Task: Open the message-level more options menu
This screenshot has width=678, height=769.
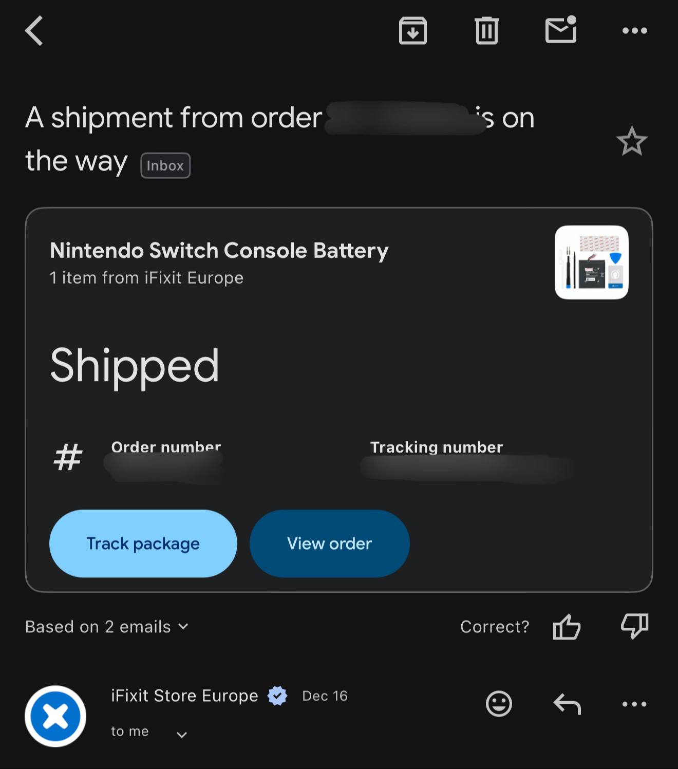Action: click(x=634, y=704)
